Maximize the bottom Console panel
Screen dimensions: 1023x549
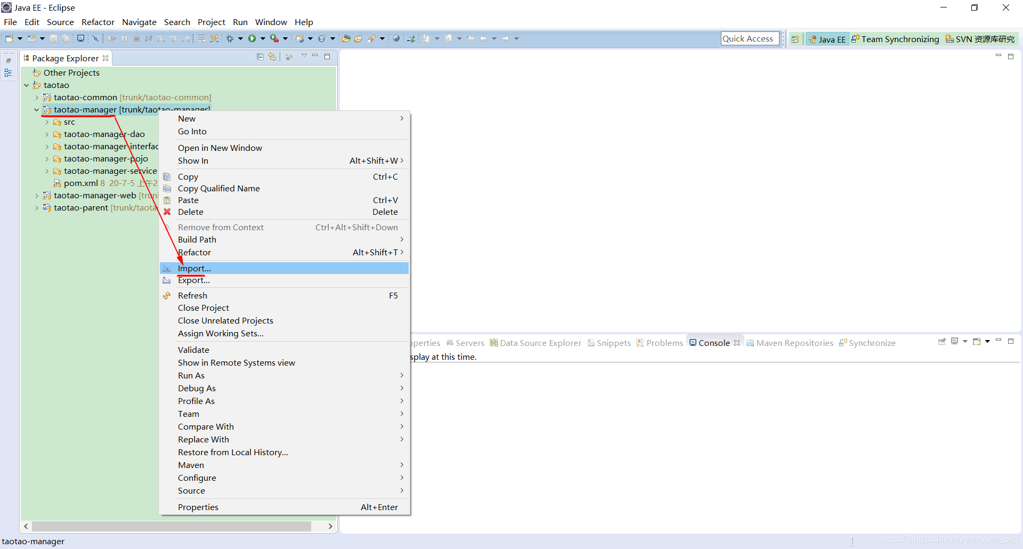tap(1011, 341)
